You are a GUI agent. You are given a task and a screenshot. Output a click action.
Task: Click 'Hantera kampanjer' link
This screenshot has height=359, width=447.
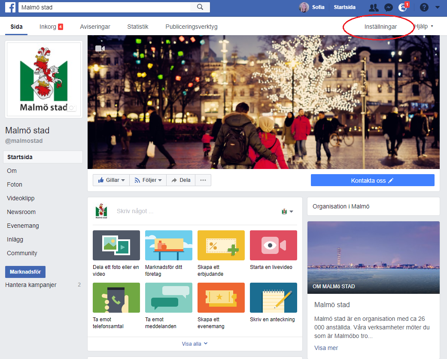tap(31, 285)
